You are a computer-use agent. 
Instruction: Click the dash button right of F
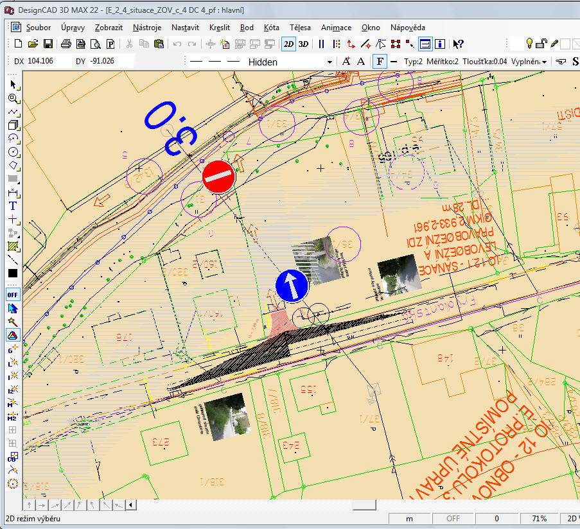(394, 62)
